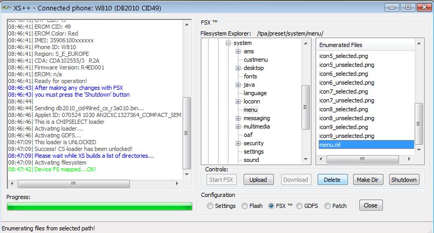The height and width of the screenshot is (233, 434).
Task: Select the sound folder
Action: click(251, 160)
